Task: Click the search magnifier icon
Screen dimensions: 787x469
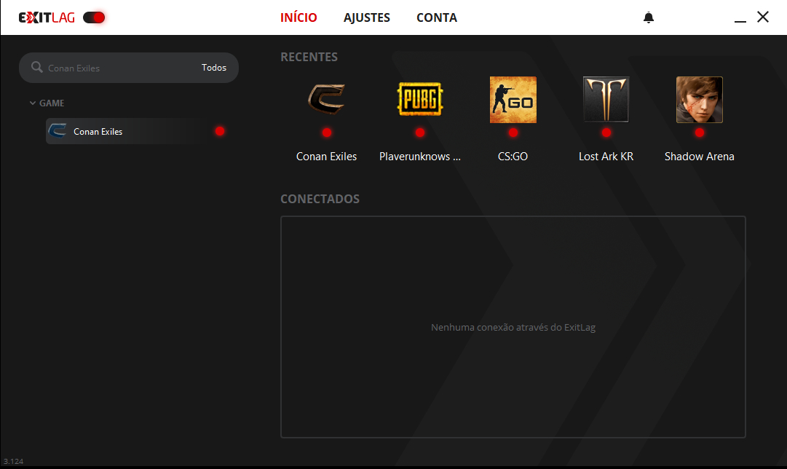Action: pyautogui.click(x=37, y=68)
